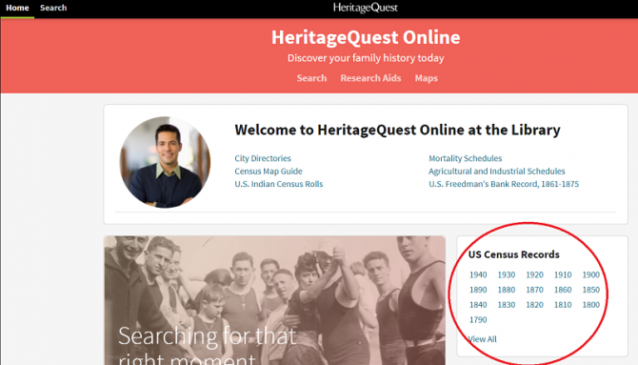The height and width of the screenshot is (365, 638).
Task: Click the Search link in red banner
Action: click(x=311, y=78)
